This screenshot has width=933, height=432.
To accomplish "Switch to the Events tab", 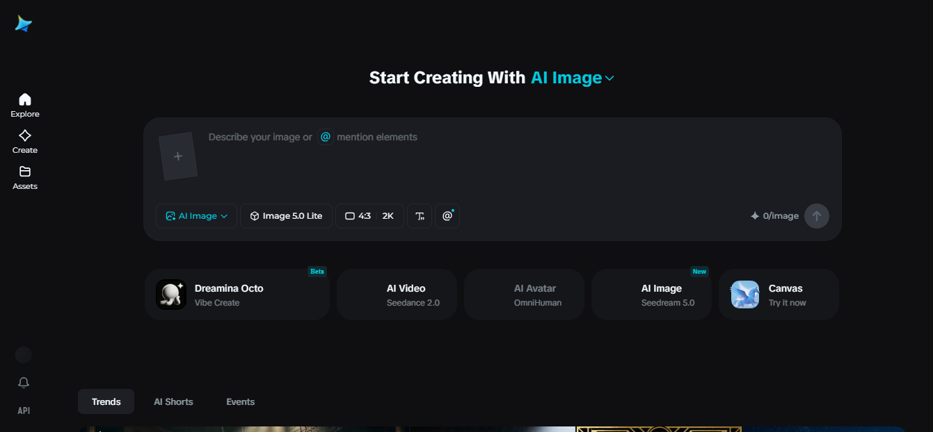I will click(x=240, y=401).
